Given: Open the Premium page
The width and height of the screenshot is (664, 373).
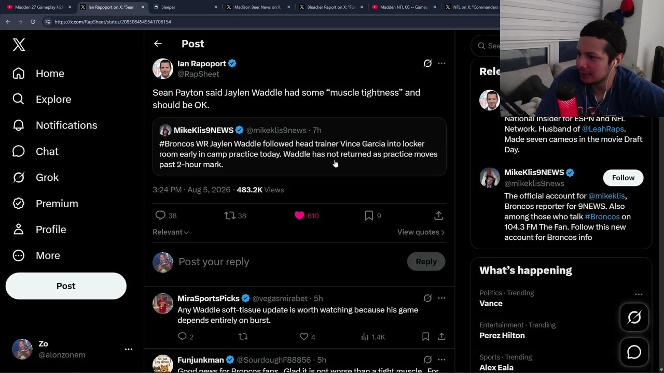Looking at the screenshot, I should coord(45,204).
